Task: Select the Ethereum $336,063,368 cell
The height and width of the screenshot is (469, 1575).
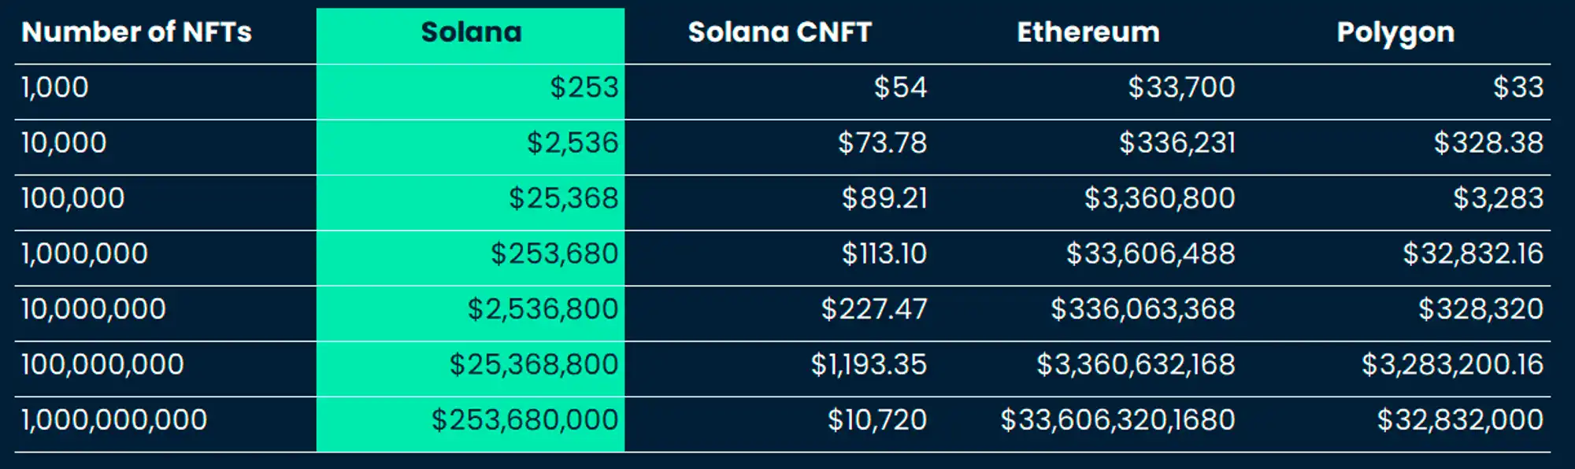Action: (x=1142, y=309)
